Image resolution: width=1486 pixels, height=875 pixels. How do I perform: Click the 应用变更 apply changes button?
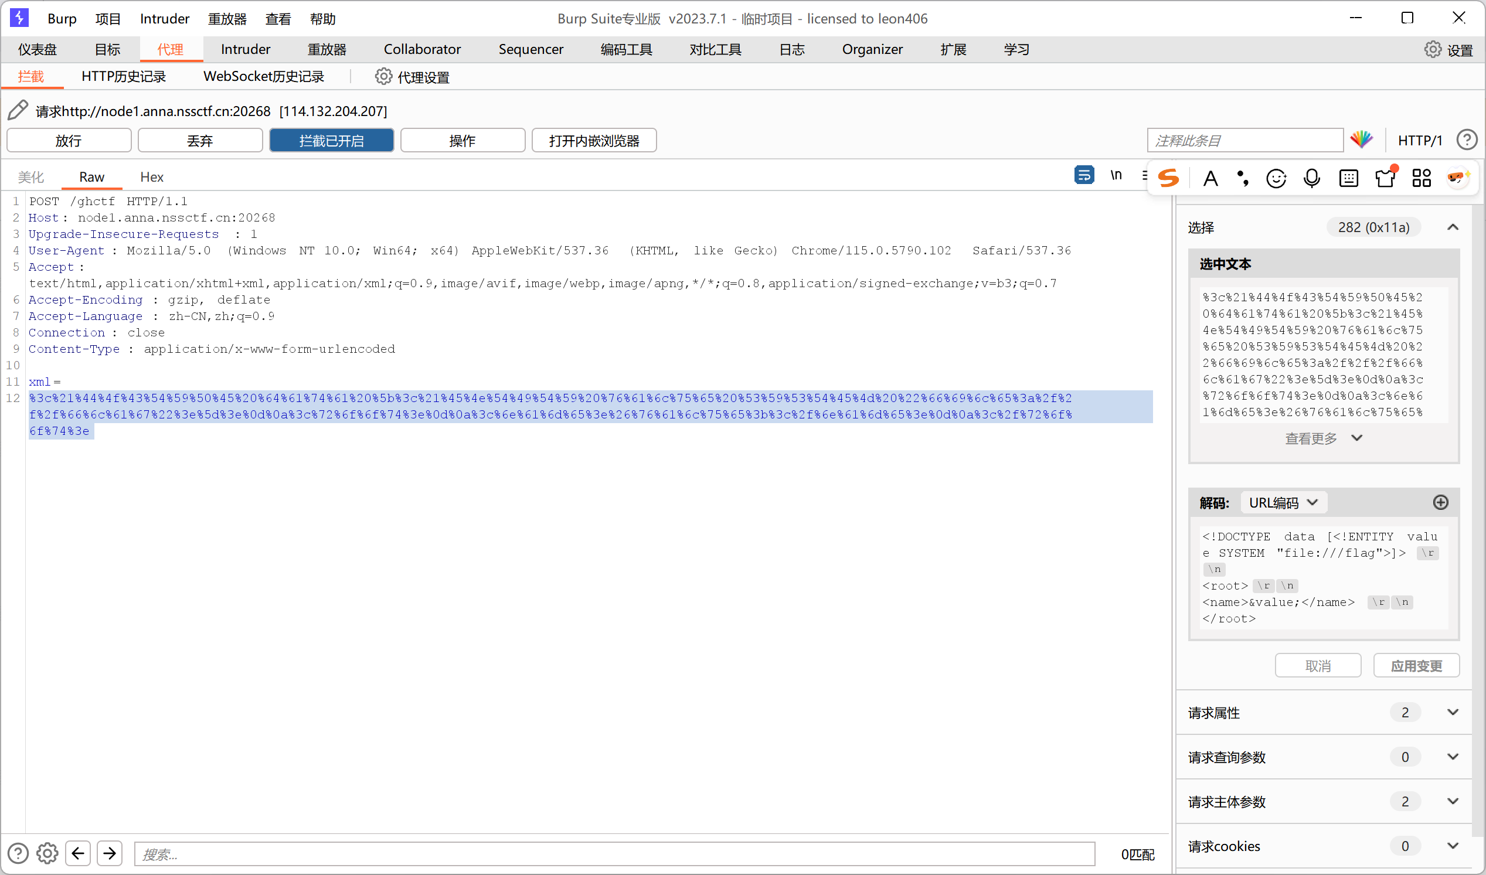pos(1416,666)
